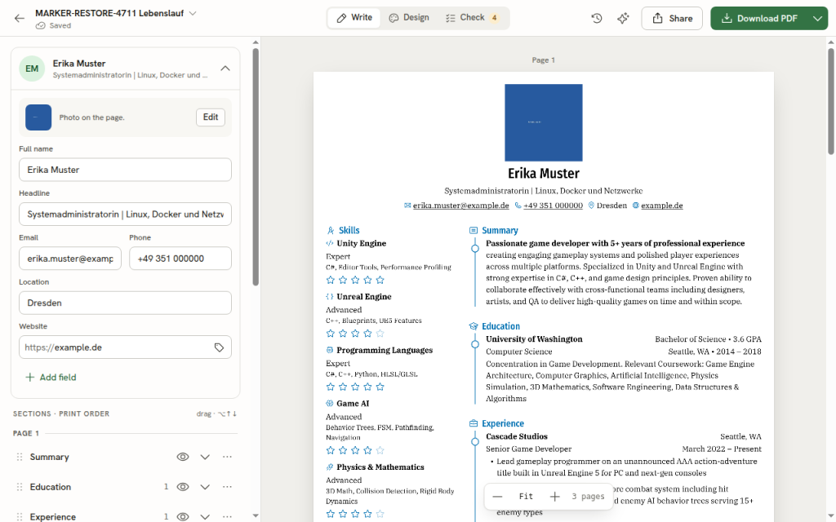Expand the Experience section row
This screenshot has height=522, width=836.
click(x=205, y=516)
